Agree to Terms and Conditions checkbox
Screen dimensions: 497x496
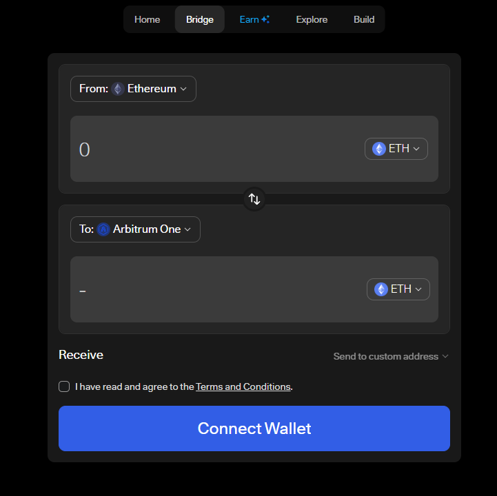(64, 386)
